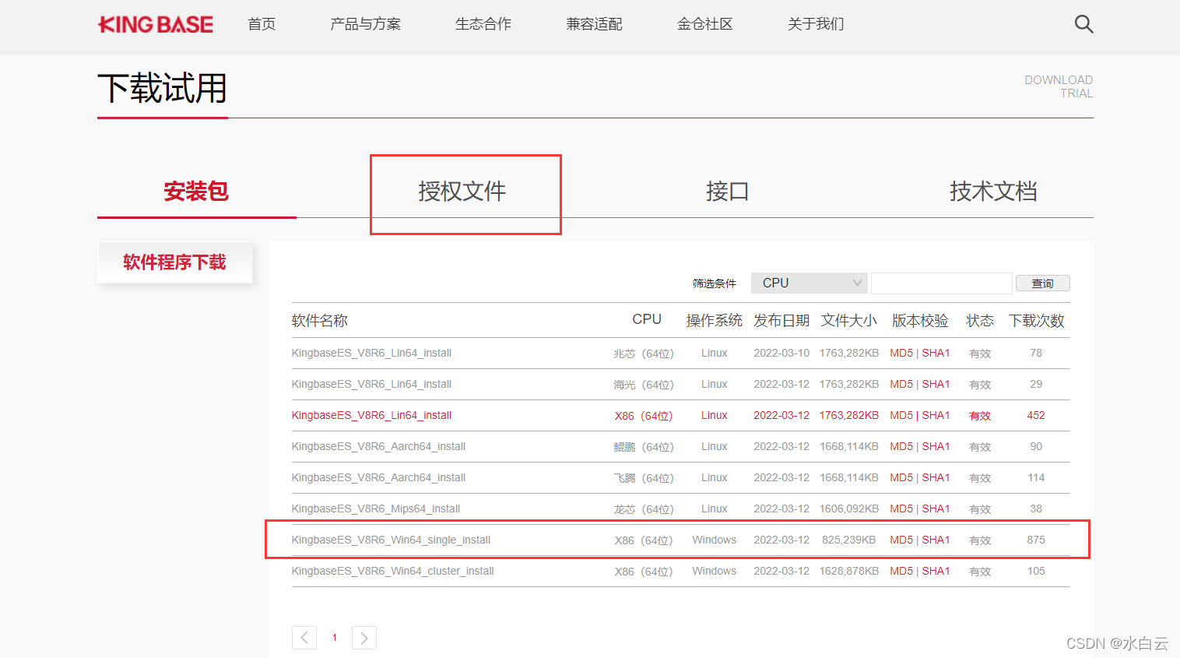1180x658 pixels.
Task: Select 软件程序下载 in the sidebar
Action: point(175,262)
